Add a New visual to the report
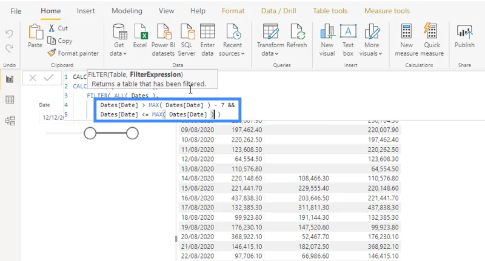Viewport: 485px width, 261px height. [327, 40]
